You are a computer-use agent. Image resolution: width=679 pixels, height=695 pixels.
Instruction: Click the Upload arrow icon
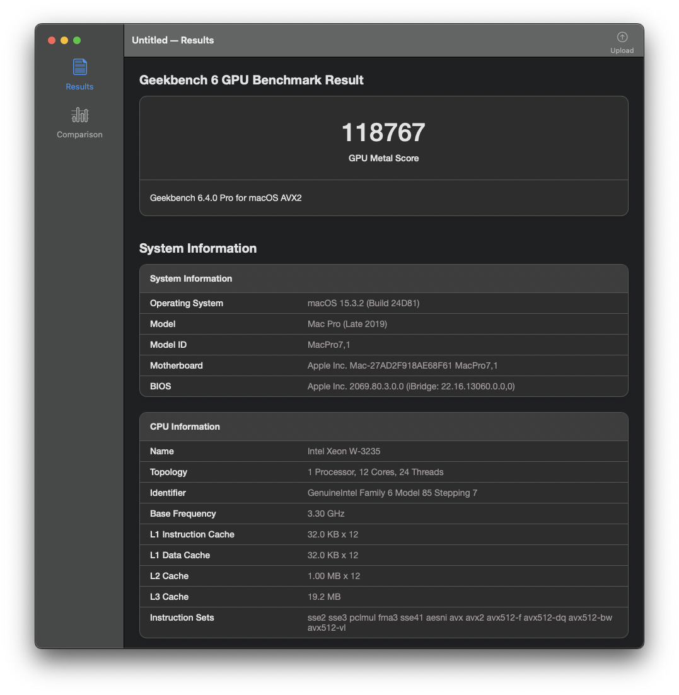[622, 37]
